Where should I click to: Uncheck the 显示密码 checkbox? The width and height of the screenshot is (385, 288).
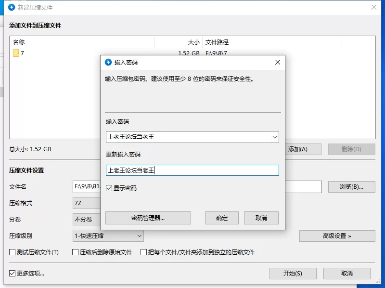109,188
